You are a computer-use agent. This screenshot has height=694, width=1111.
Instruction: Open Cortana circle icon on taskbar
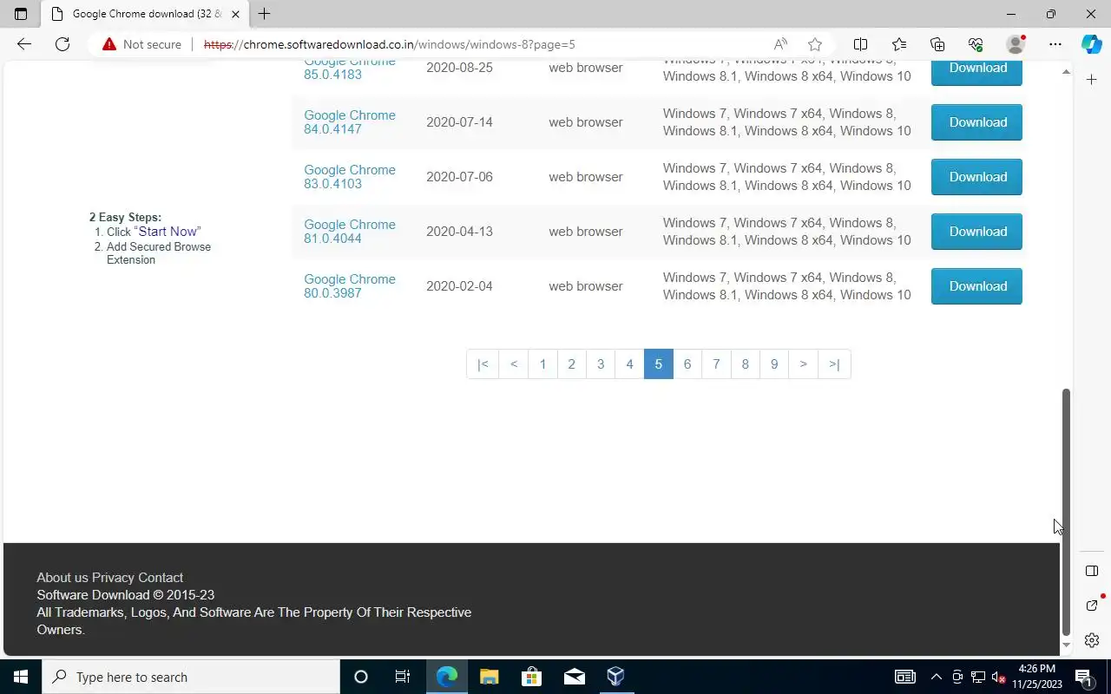[361, 677]
